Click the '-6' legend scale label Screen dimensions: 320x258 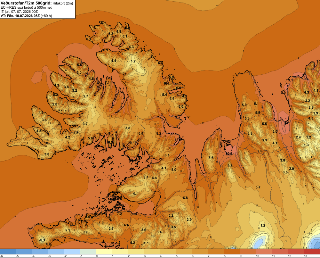click(1, 256)
